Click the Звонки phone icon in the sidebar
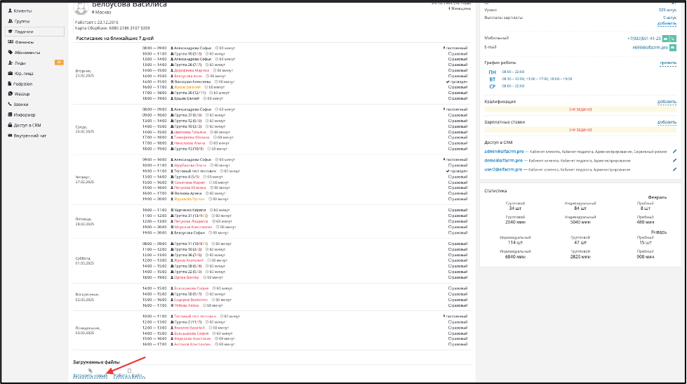The height and width of the screenshot is (384, 687). 10,103
